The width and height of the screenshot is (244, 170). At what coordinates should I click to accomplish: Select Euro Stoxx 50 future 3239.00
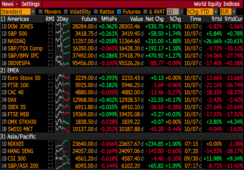tap(84, 78)
